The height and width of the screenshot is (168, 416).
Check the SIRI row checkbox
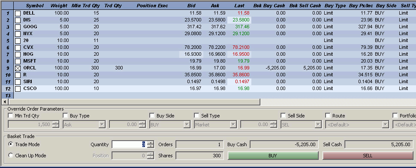coord(18,82)
